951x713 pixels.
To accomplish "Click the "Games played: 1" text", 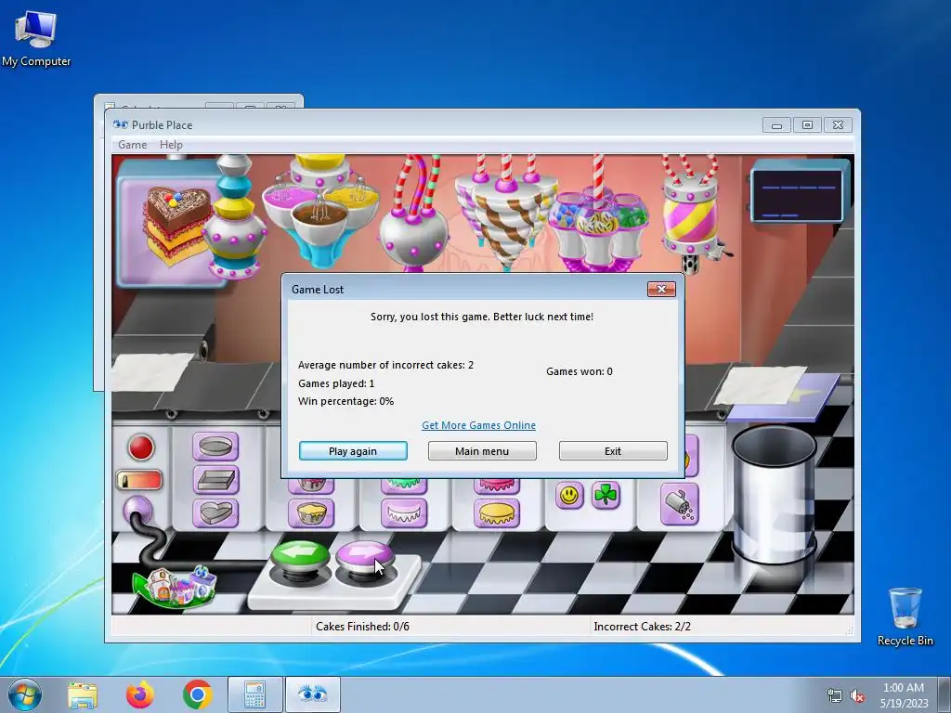I will pos(336,383).
